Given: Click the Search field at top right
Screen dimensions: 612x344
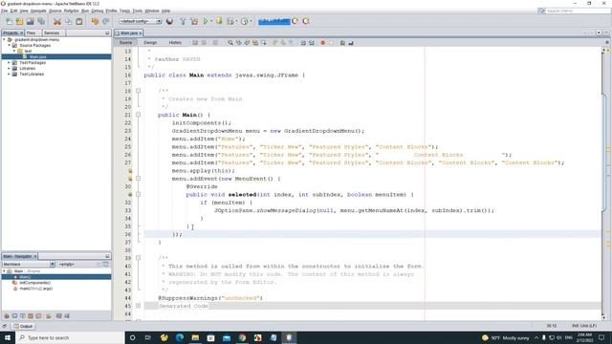Looking at the screenshot, I should [574, 11].
